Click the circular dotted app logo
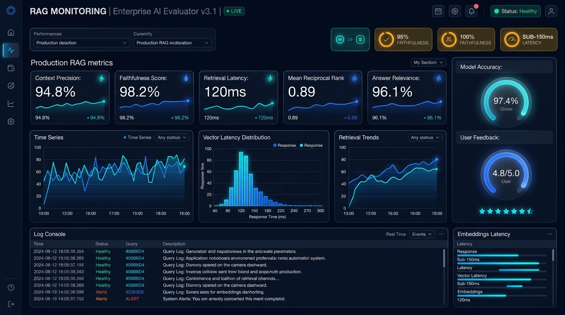 11,11
